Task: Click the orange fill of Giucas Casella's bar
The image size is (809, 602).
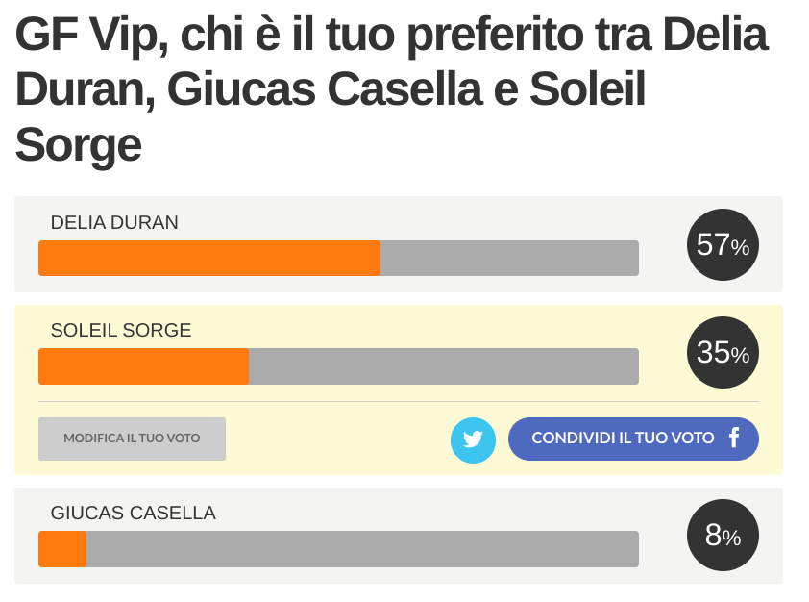Action: click(61, 549)
